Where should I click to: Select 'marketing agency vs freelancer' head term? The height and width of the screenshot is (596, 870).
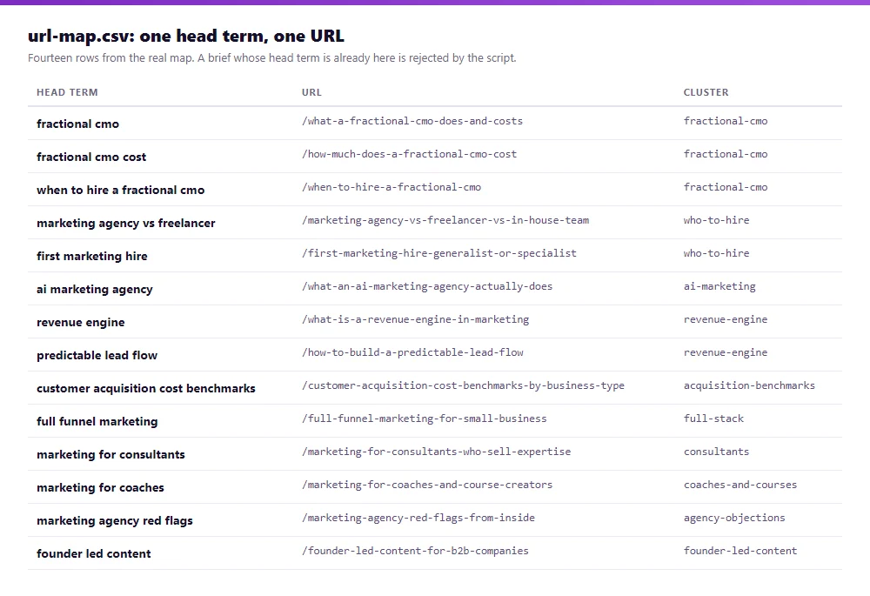tap(126, 223)
